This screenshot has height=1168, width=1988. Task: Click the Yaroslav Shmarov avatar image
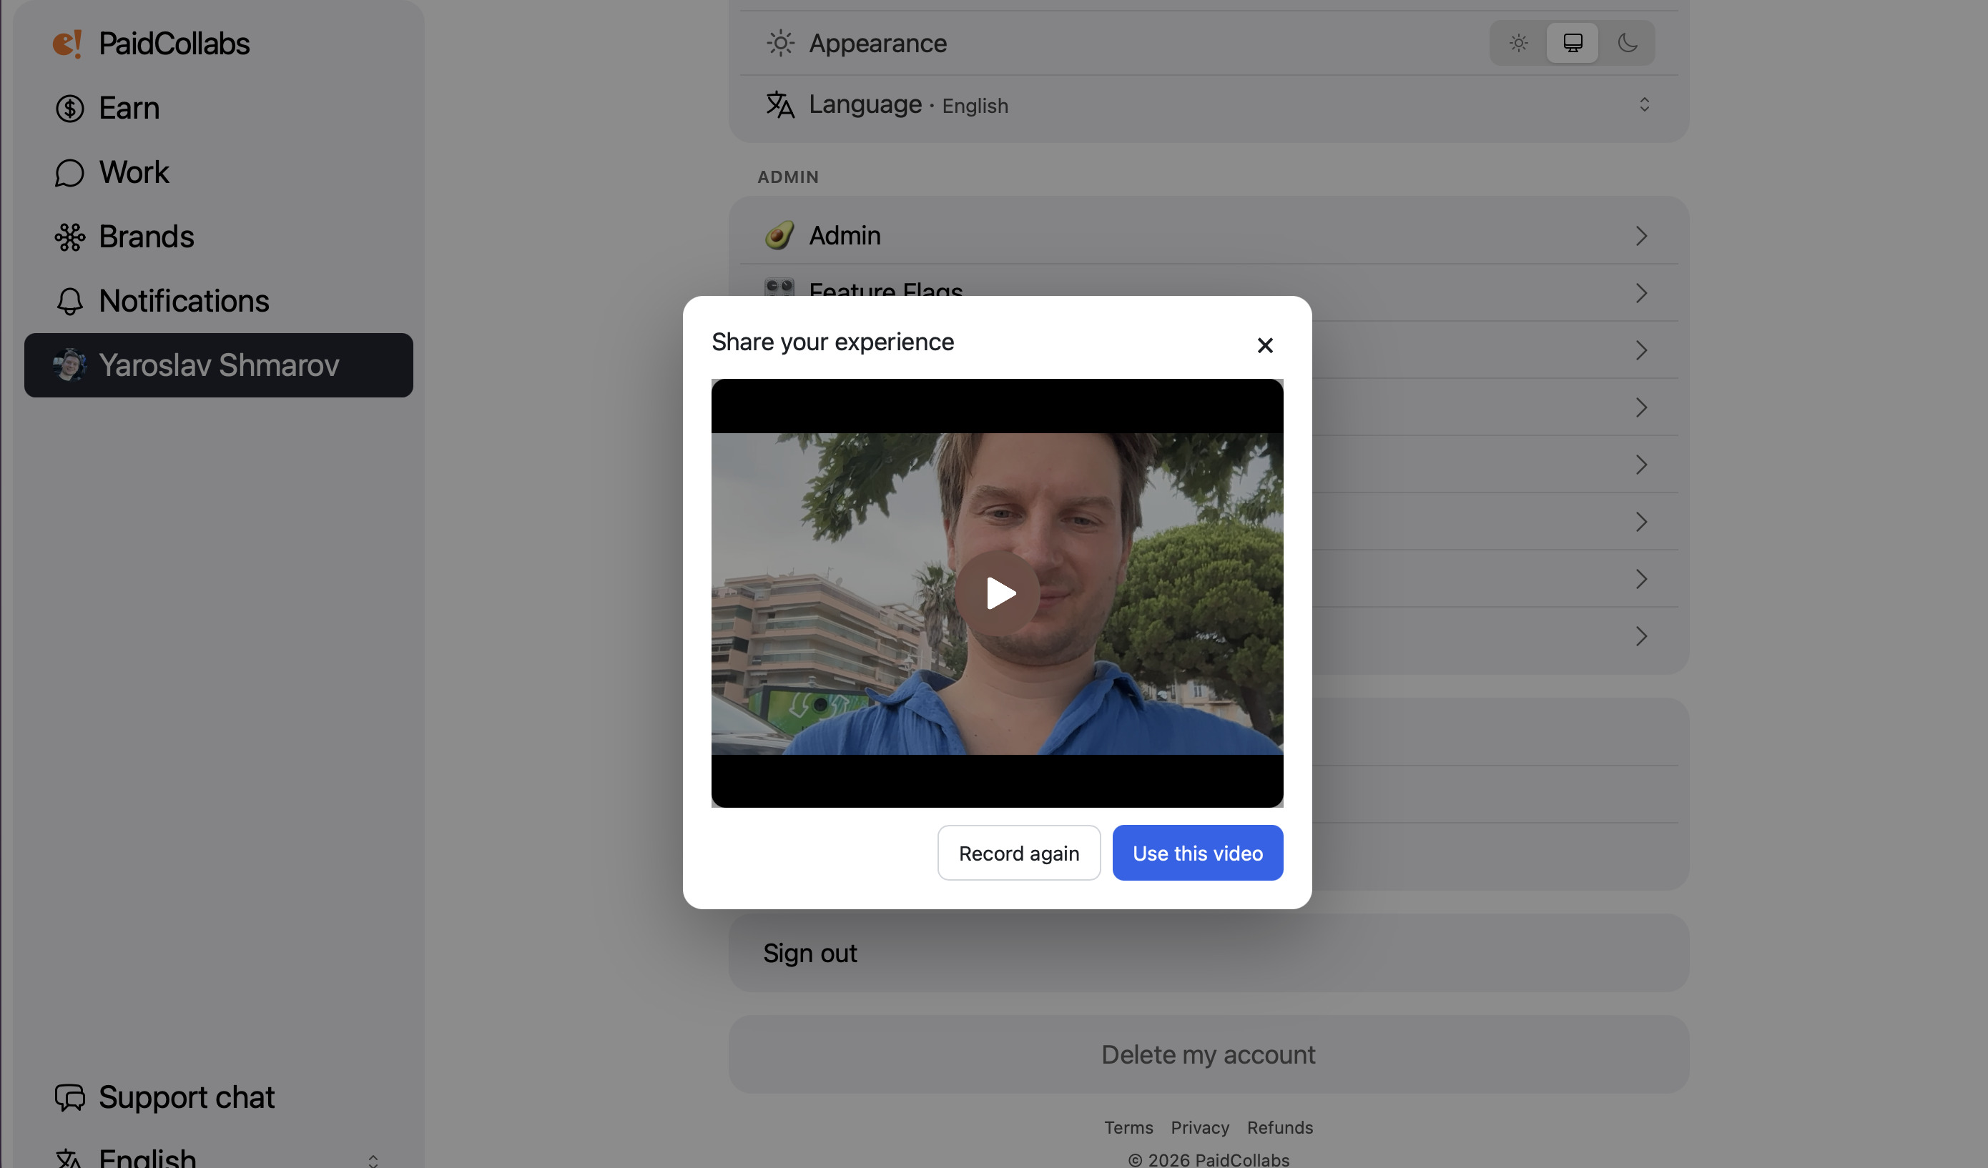coord(69,365)
